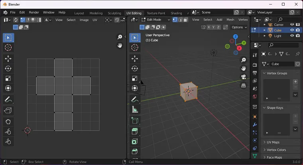Toggle Light visibility eye in outliner

coord(292,36)
